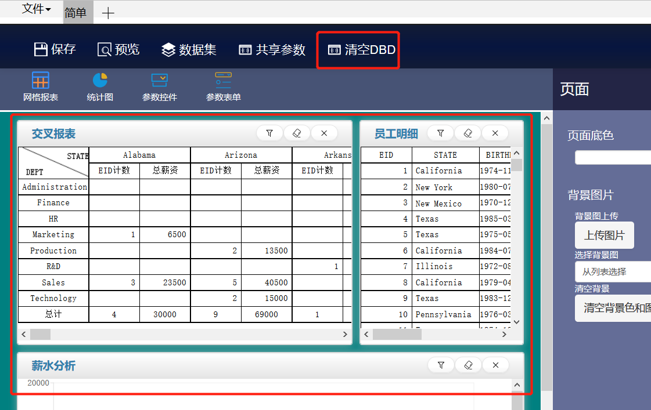Viewport: 651px width, 410px height.
Task: Click the 保存 (Save) icon
Action: click(x=41, y=49)
